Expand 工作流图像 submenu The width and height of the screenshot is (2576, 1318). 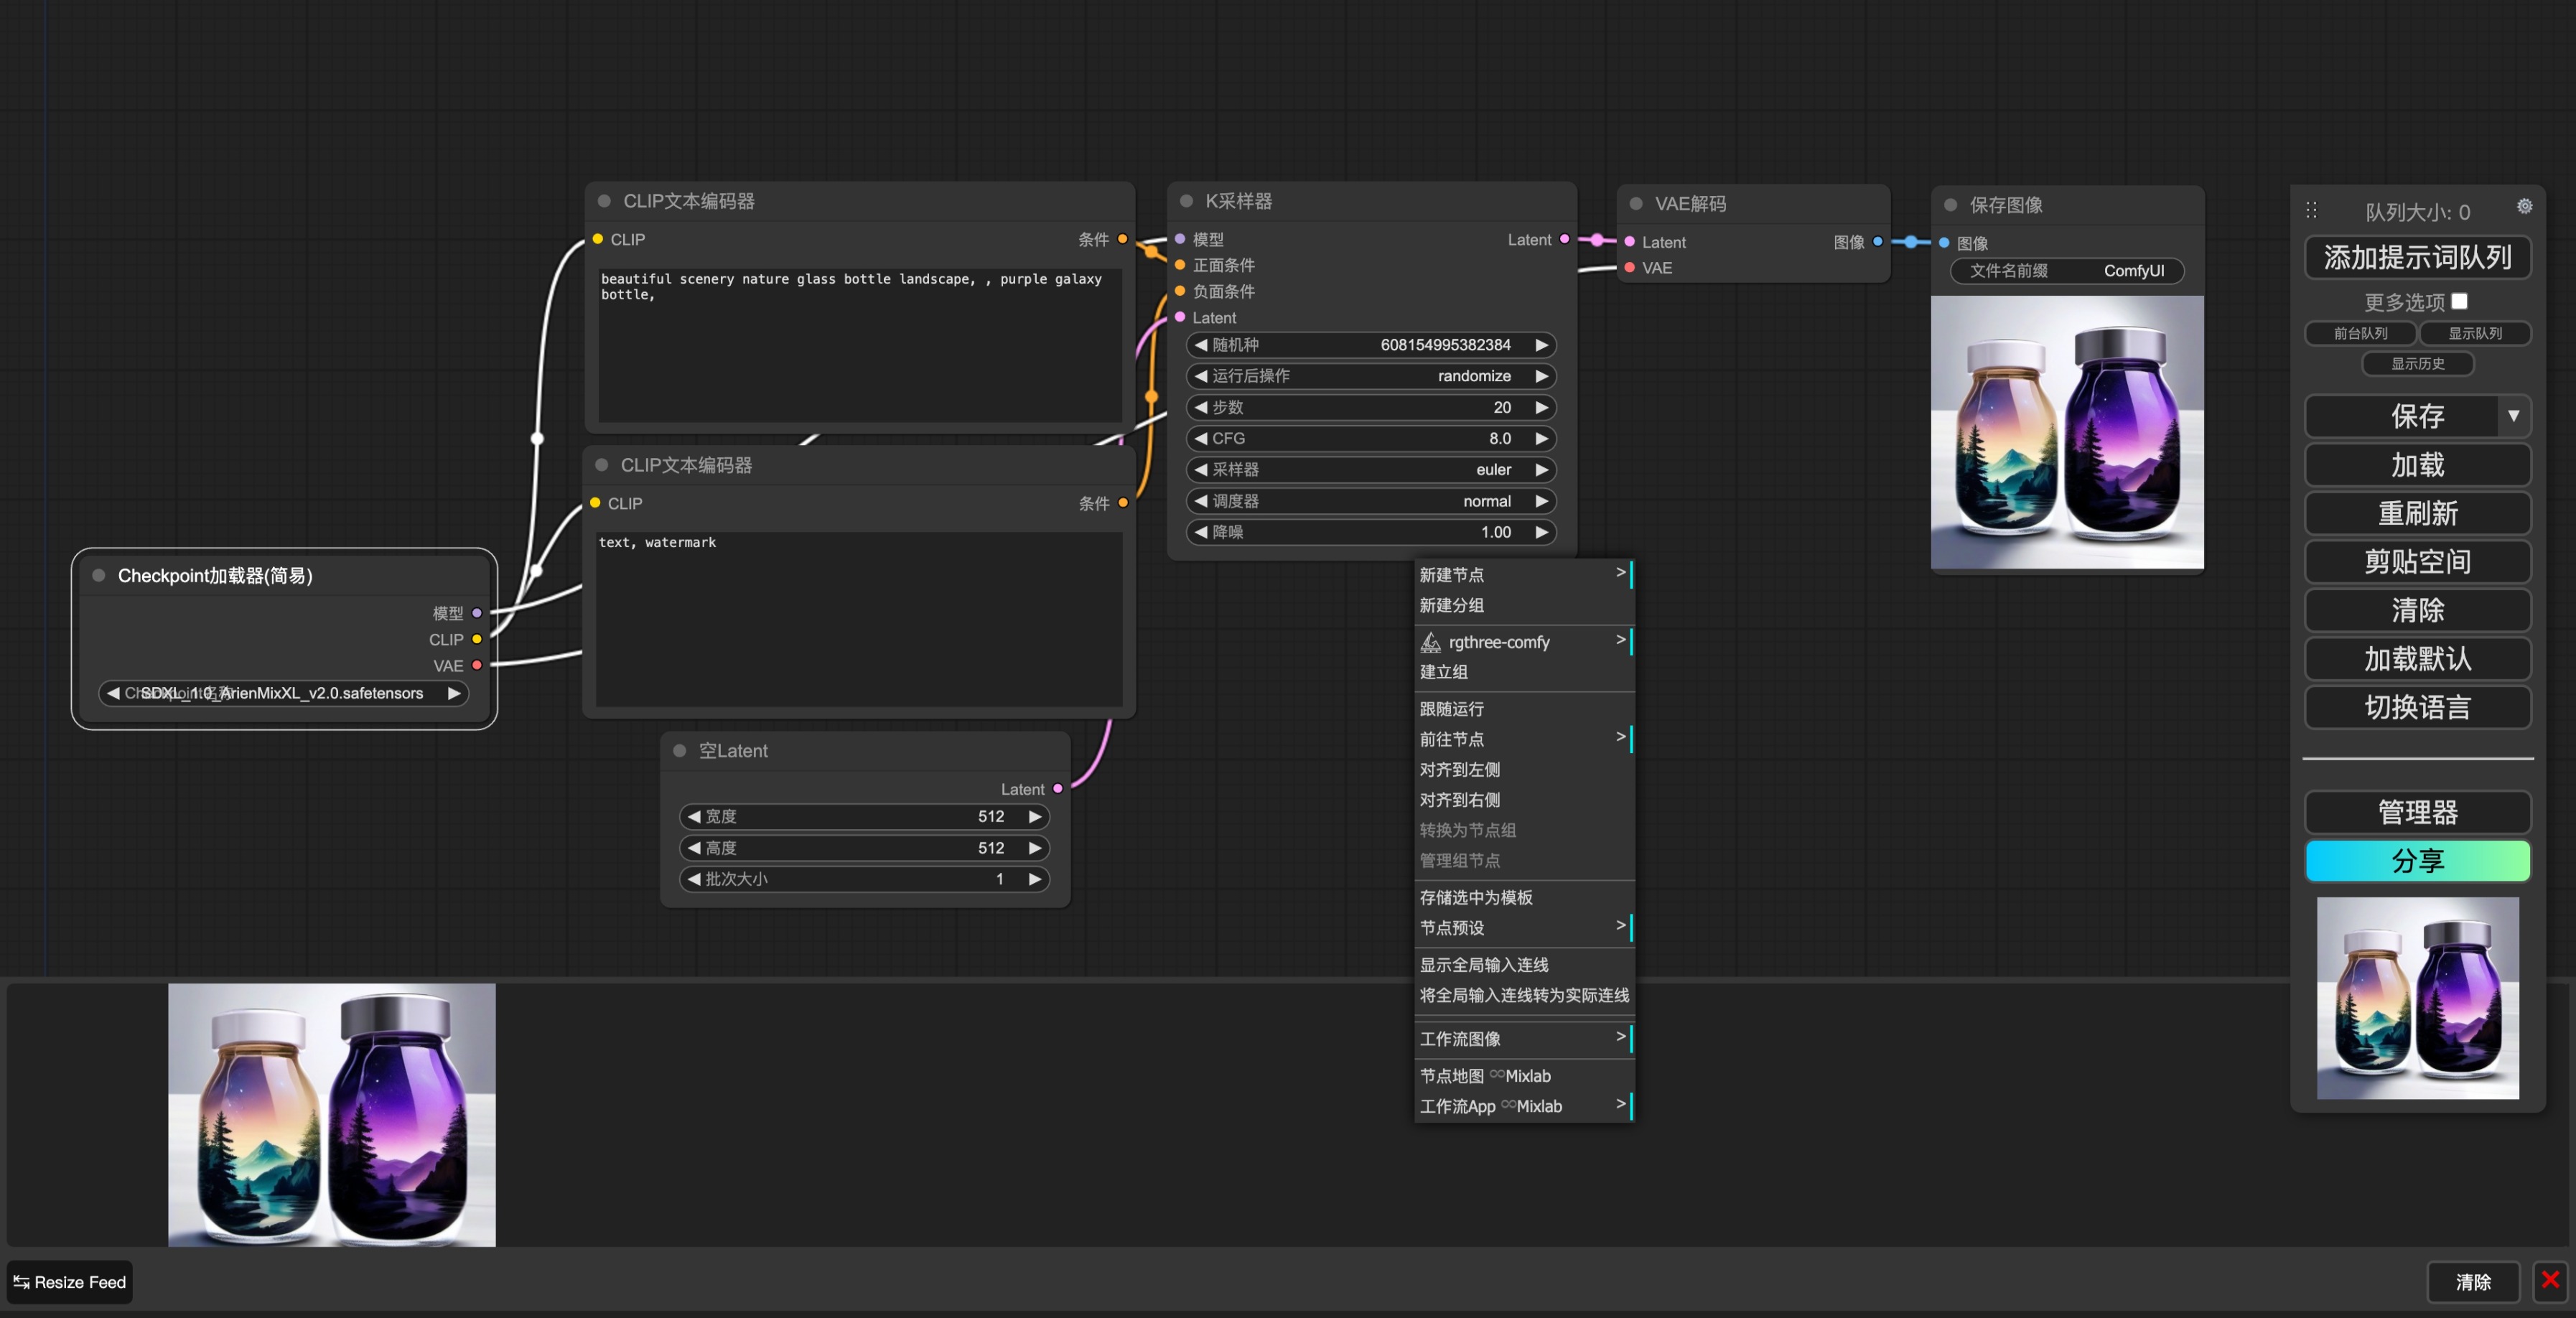1524,1039
